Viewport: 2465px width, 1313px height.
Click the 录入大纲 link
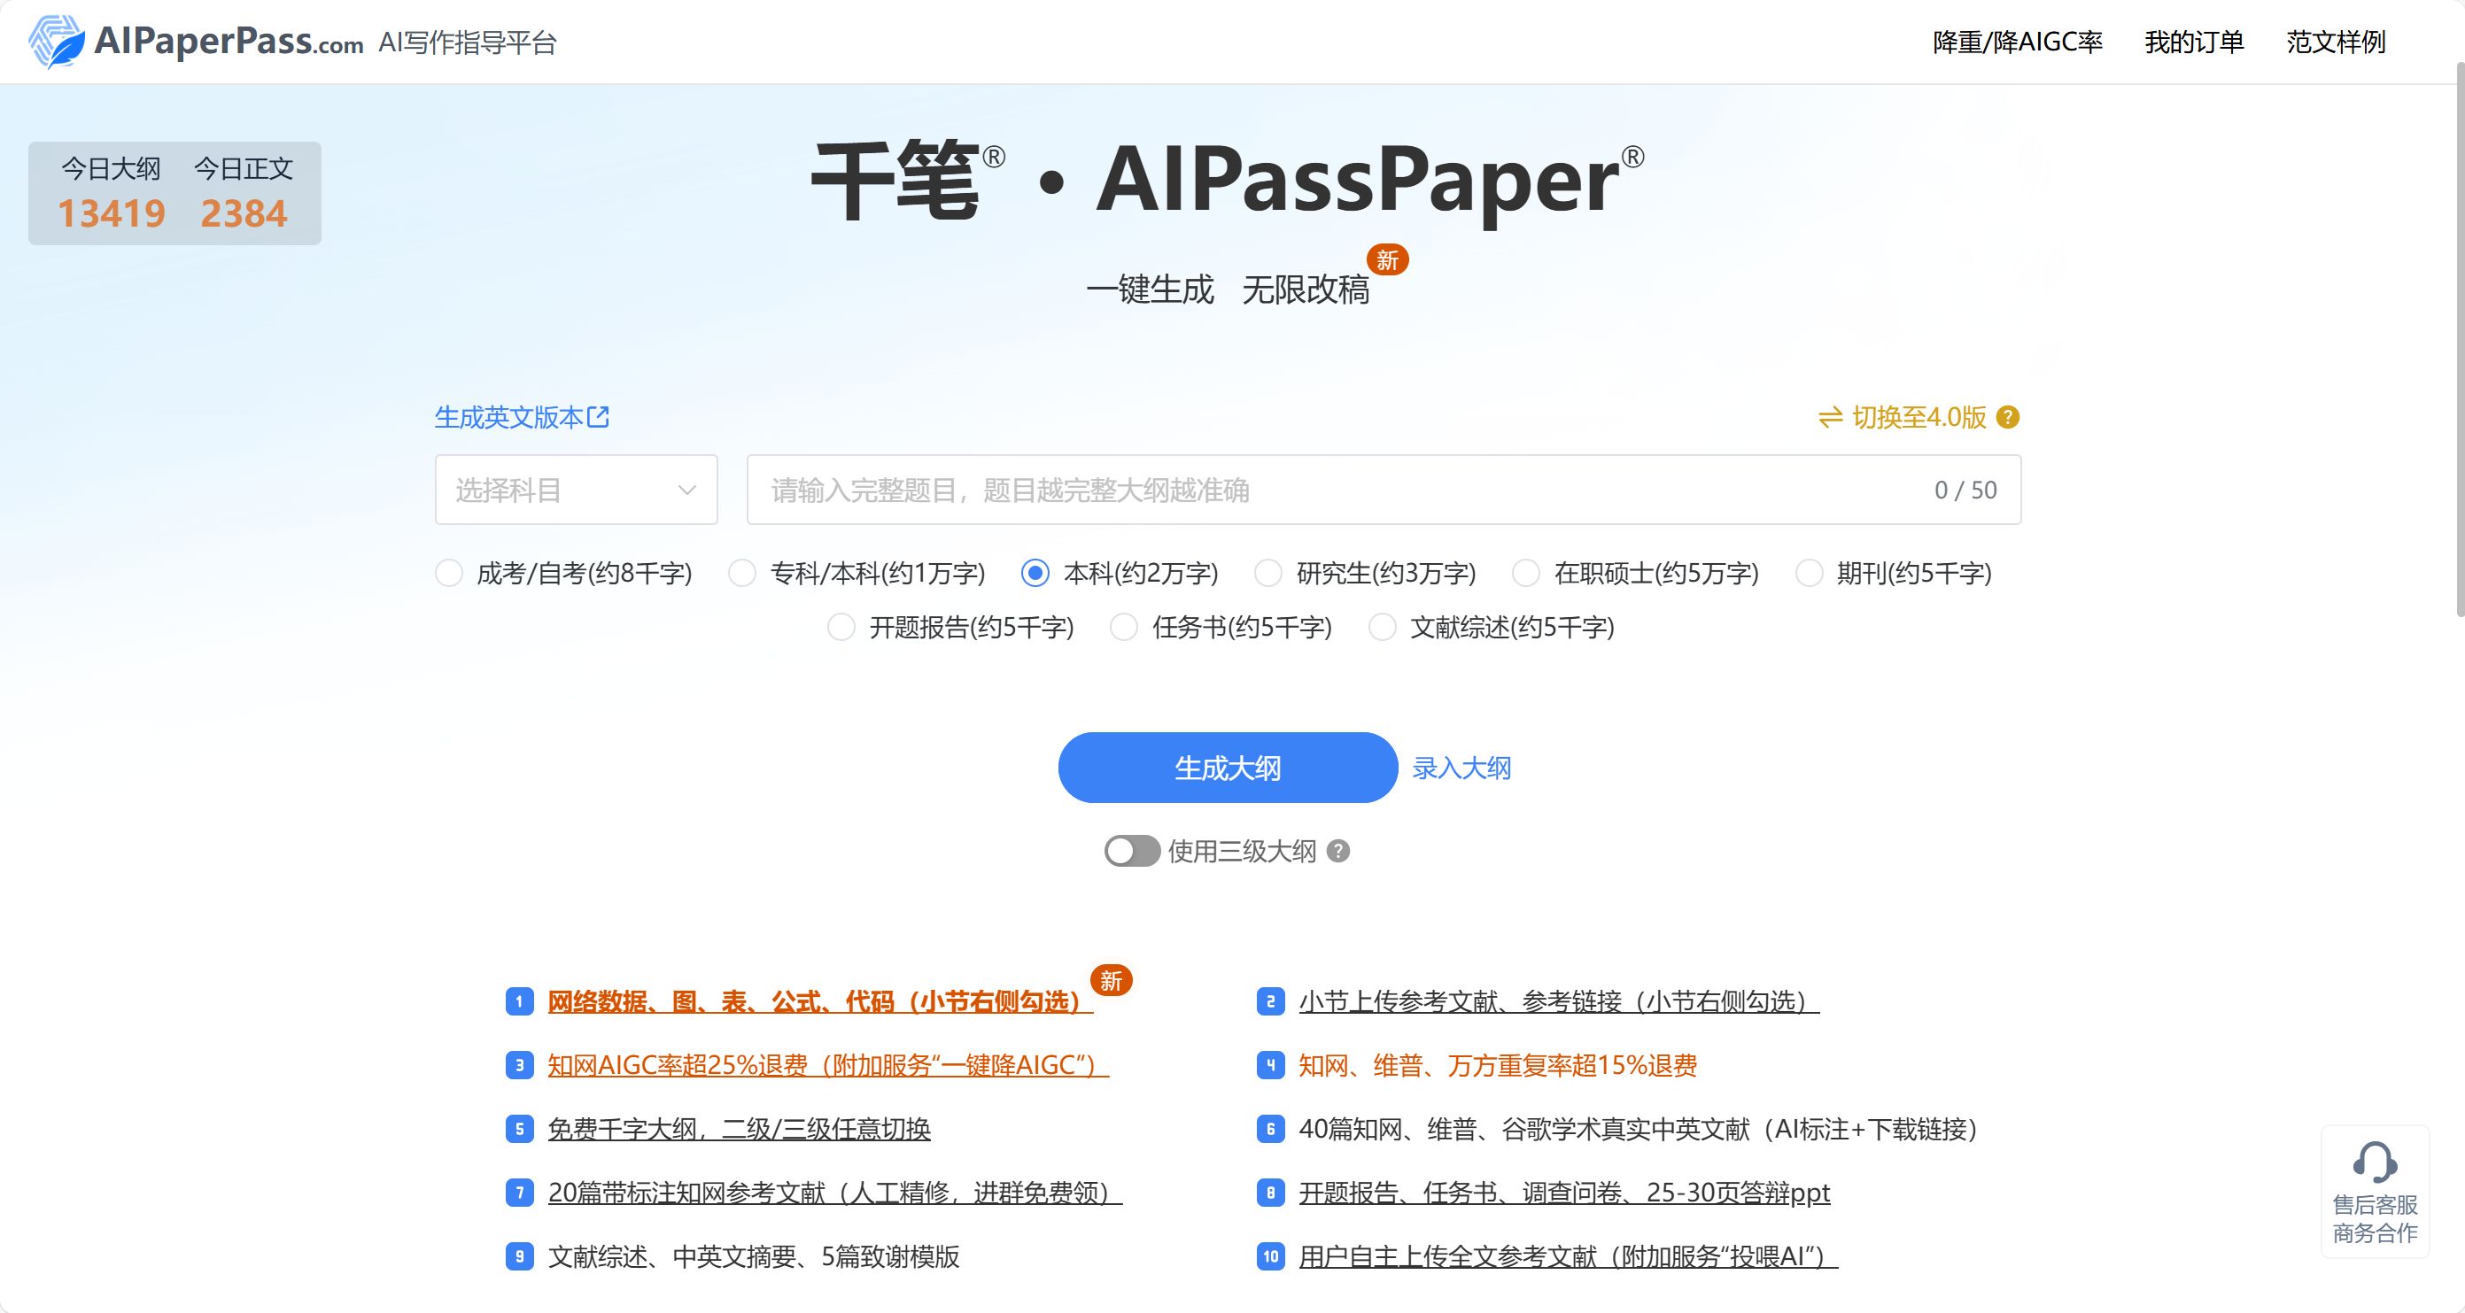[1461, 768]
